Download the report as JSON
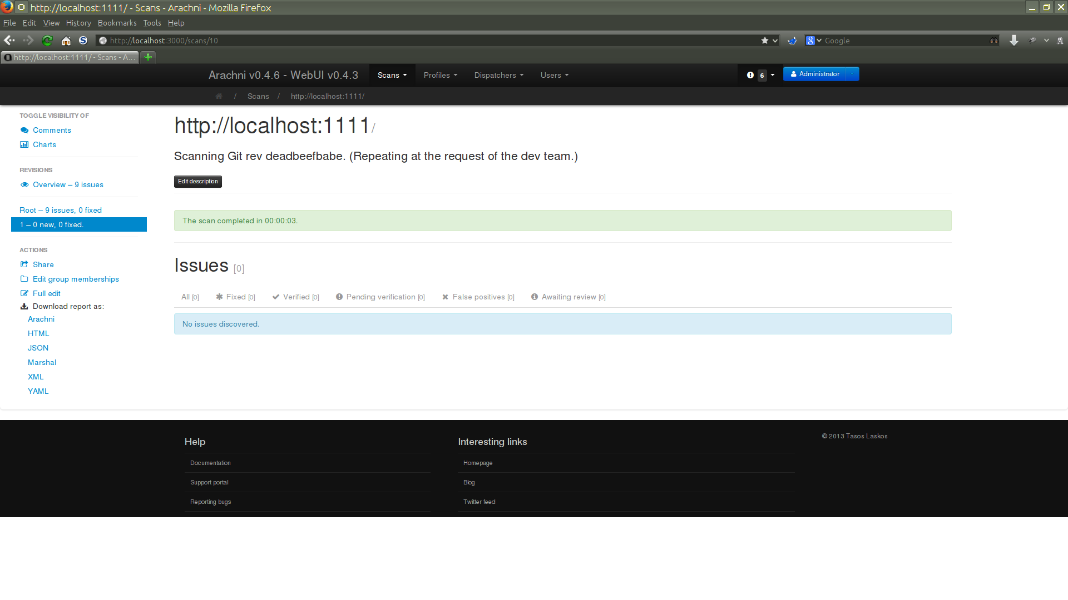Viewport: 1068px width, 600px height. pos(38,348)
